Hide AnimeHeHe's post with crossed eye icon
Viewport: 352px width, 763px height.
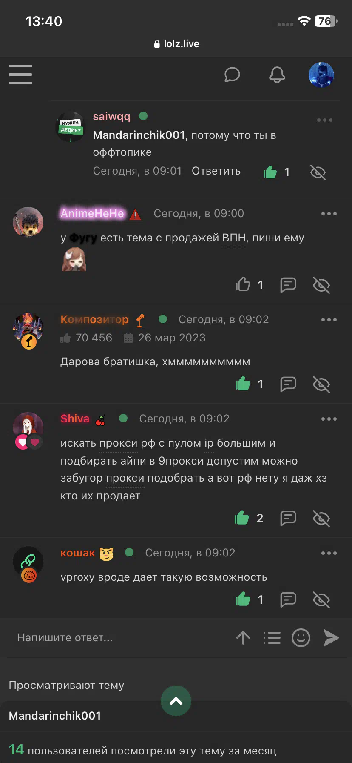tap(321, 285)
